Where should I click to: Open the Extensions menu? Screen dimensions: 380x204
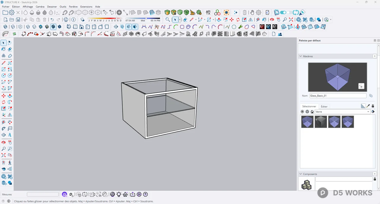[86, 7]
